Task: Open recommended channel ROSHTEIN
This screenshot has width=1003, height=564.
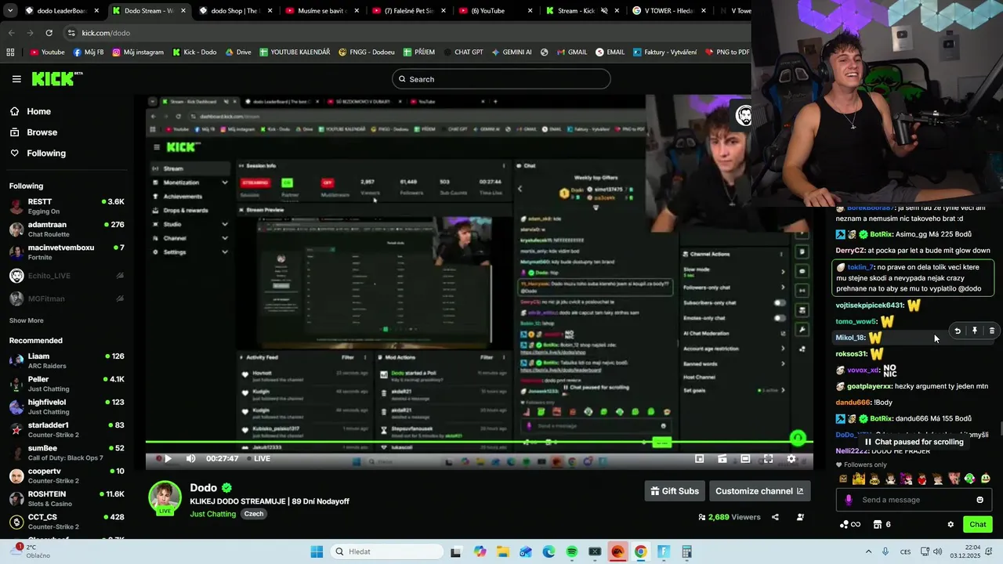Action: pyautogui.click(x=66, y=498)
